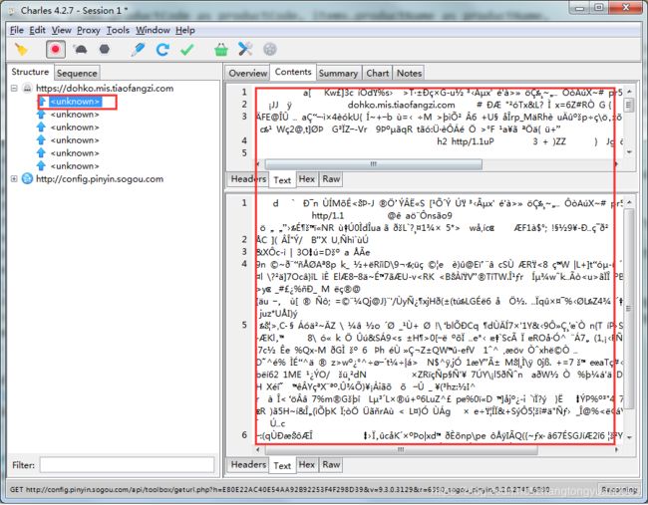Switch to the Notes tab
This screenshot has width=648, height=505.
tap(409, 73)
